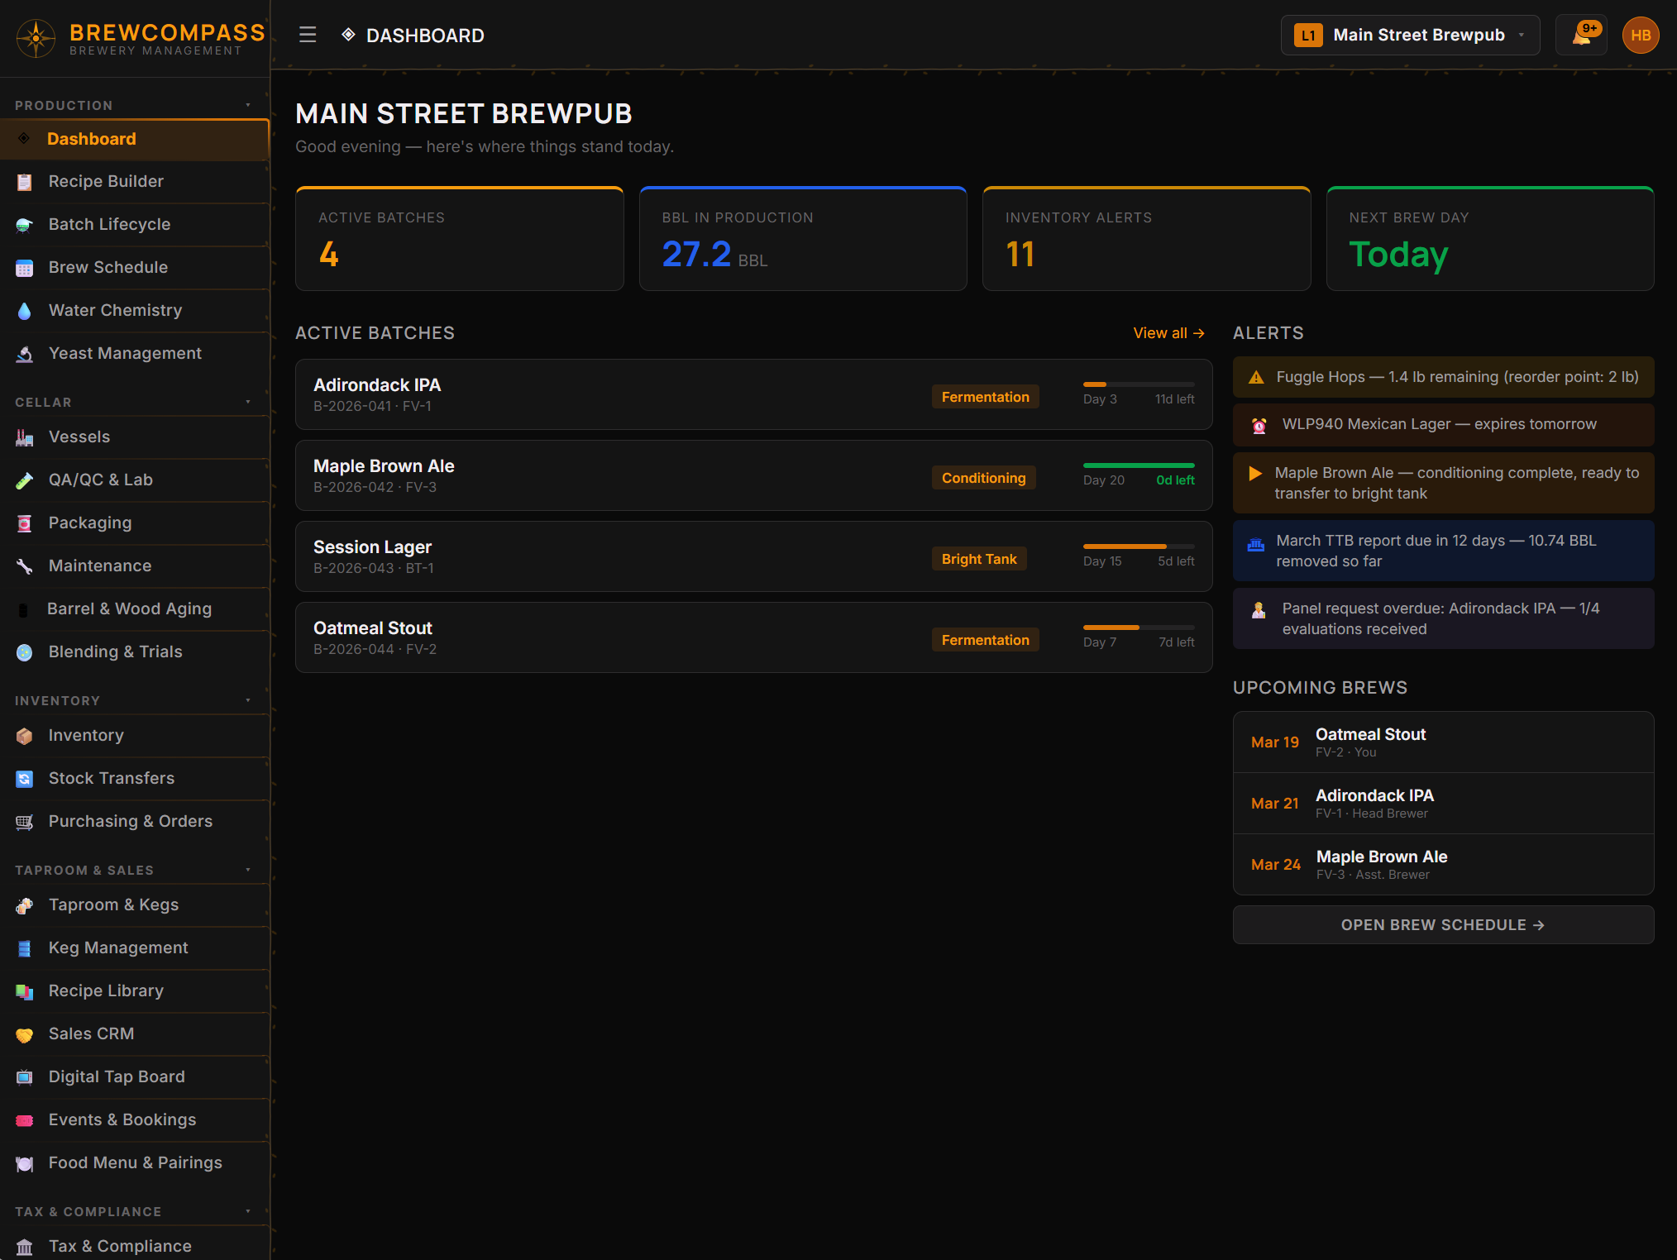Viewport: 1677px width, 1260px height.
Task: Click the Packaging can icon
Action: (x=25, y=523)
